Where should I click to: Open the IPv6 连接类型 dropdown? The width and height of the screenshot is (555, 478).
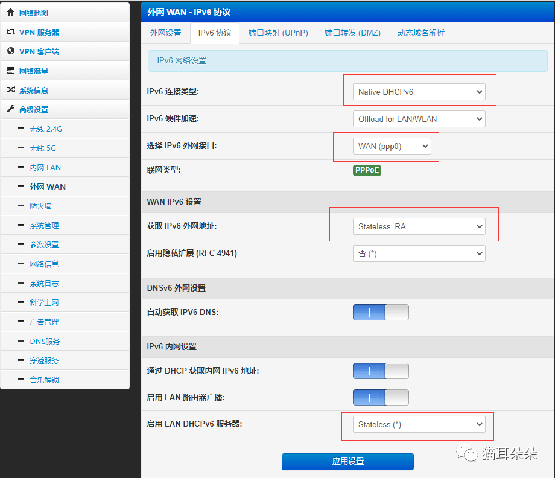click(419, 91)
